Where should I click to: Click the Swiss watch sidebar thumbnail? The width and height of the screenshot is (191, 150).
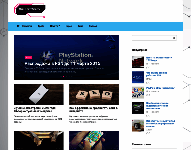coord(138,108)
